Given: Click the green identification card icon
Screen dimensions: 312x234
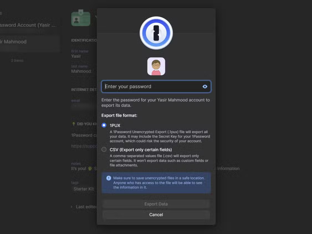Looking at the screenshot, I should (x=81, y=18).
